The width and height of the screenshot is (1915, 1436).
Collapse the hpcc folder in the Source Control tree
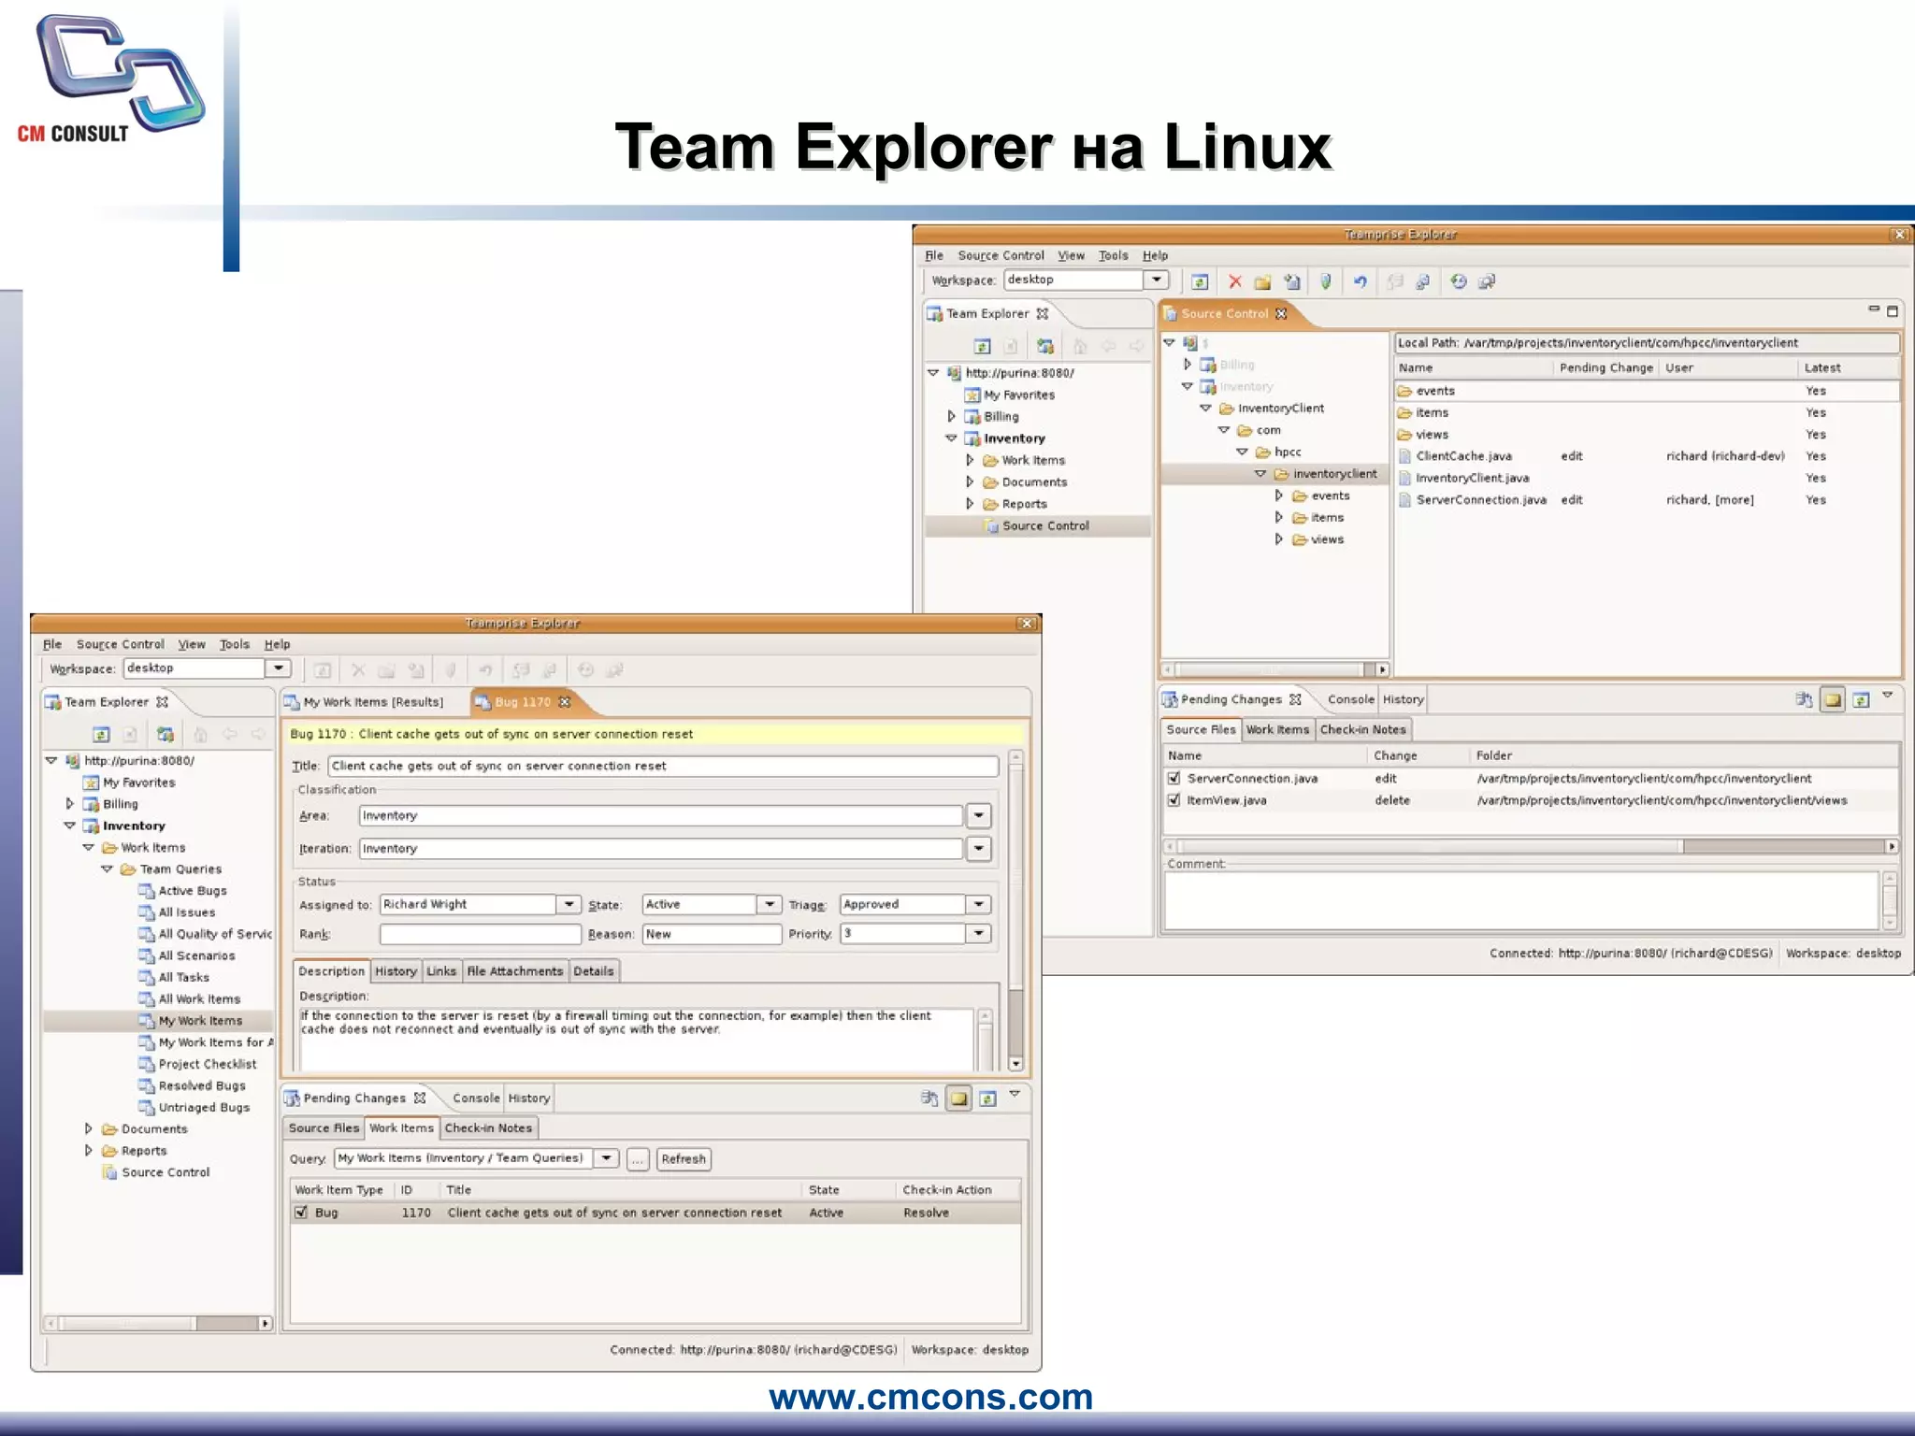point(1242,452)
